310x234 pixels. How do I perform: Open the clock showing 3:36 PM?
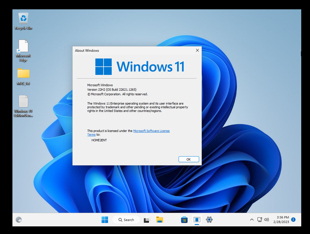click(x=281, y=220)
